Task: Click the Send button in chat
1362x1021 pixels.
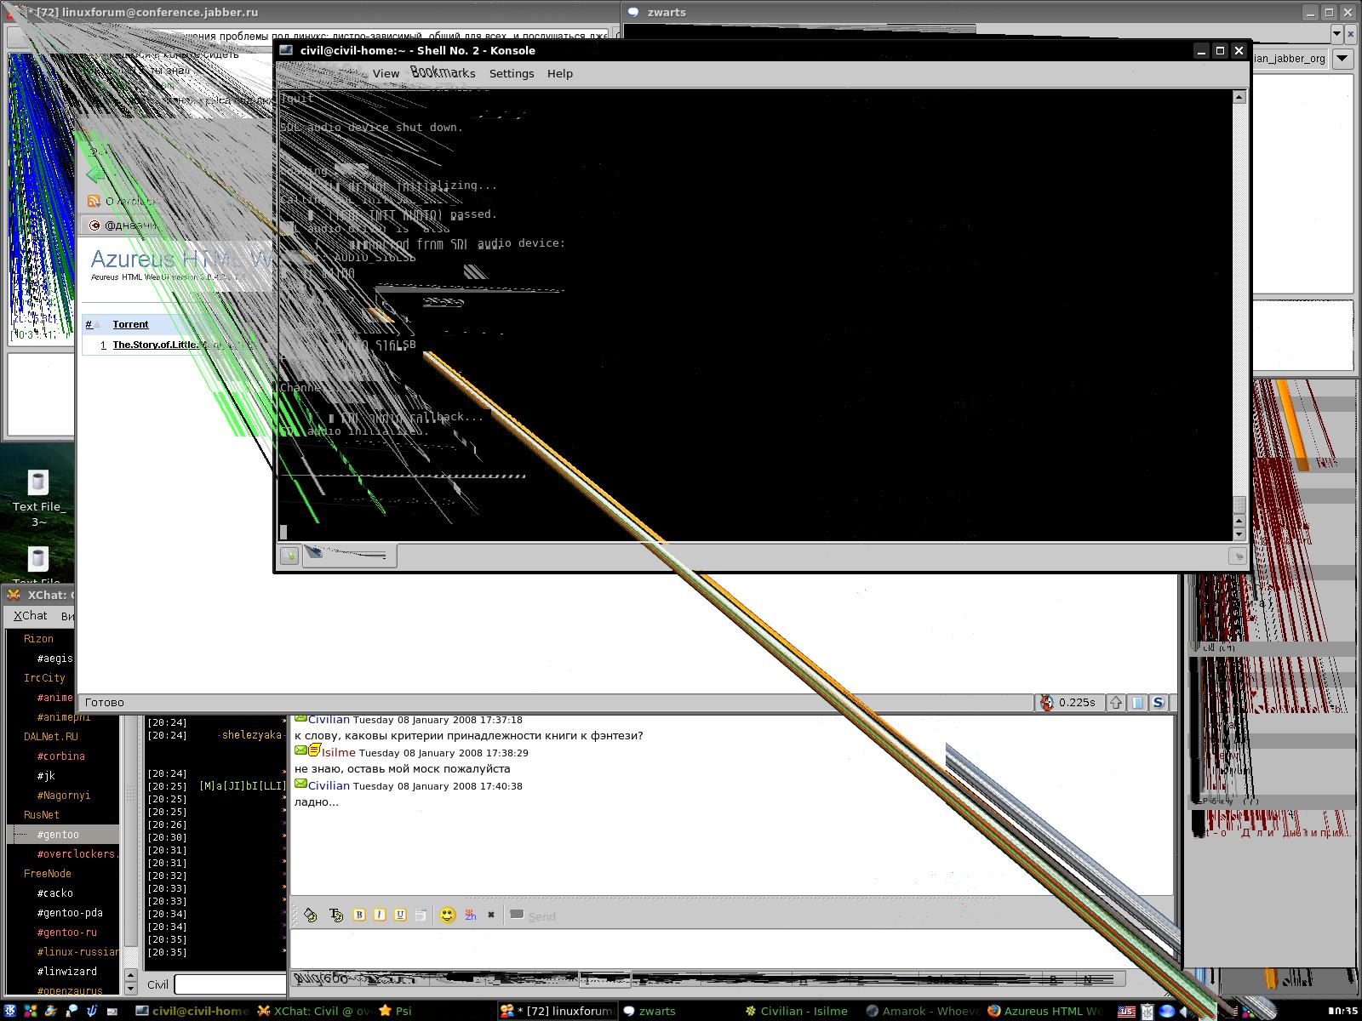Action: 533,915
